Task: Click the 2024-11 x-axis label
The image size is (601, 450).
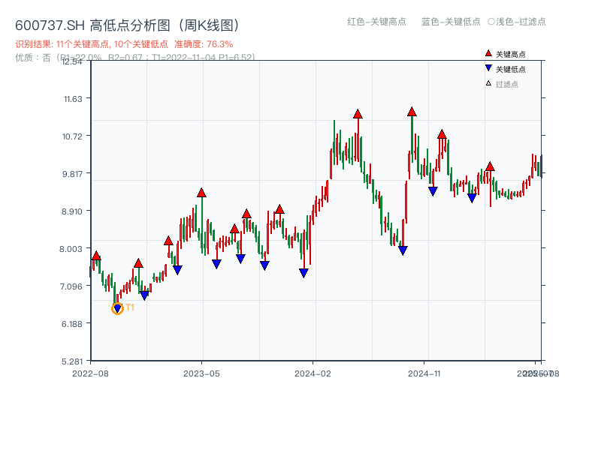Action: coord(424,373)
